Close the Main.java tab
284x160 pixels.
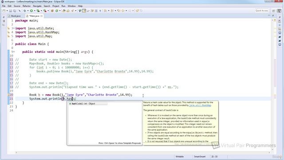(x=41, y=16)
